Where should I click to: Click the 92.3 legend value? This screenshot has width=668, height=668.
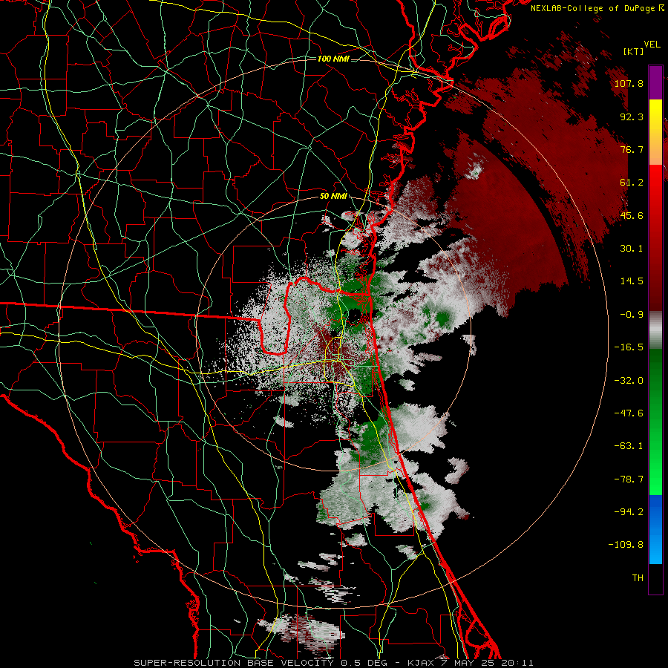pyautogui.click(x=632, y=117)
